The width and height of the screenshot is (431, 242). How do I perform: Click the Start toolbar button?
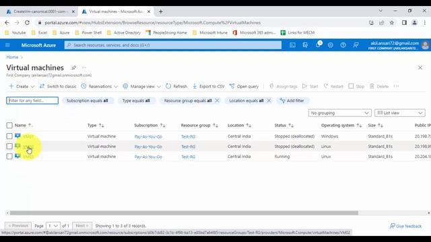pos(310,86)
